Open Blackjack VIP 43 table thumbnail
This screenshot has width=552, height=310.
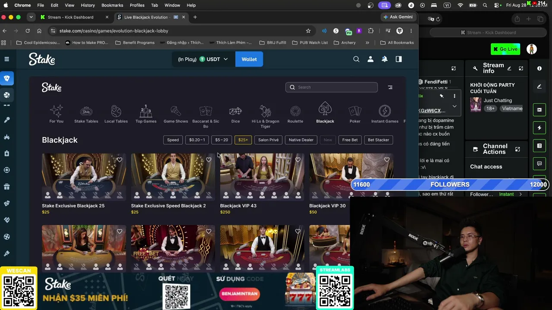click(262, 177)
